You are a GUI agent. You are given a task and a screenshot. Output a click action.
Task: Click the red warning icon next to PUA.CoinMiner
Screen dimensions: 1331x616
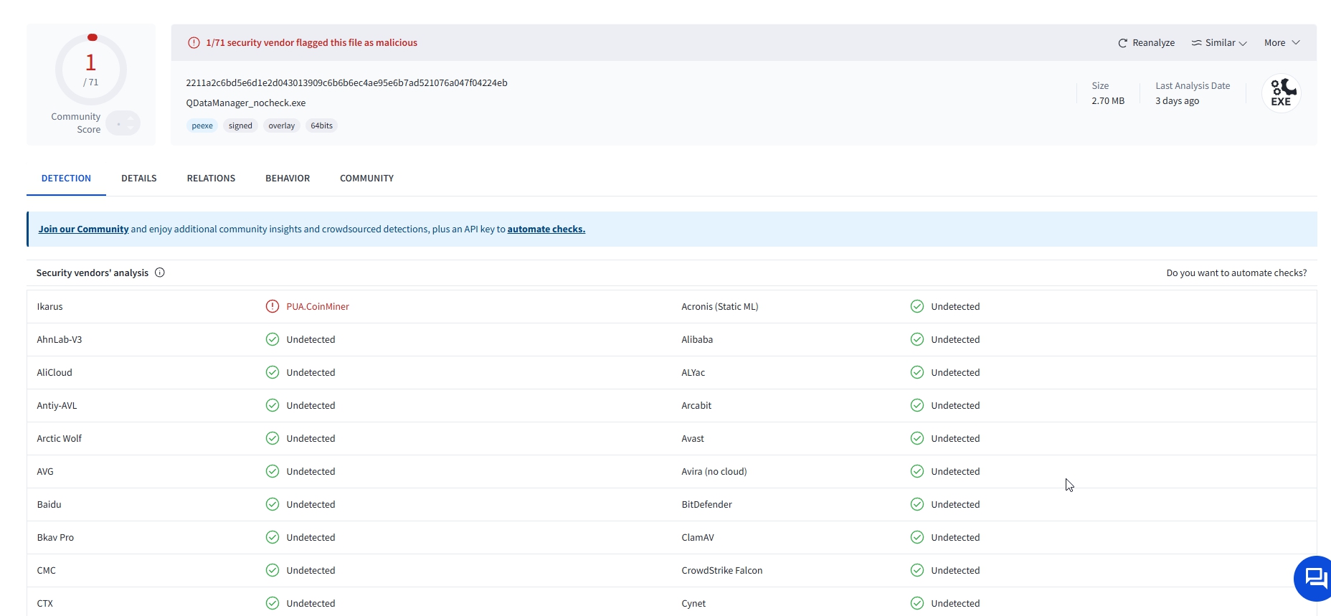click(273, 306)
